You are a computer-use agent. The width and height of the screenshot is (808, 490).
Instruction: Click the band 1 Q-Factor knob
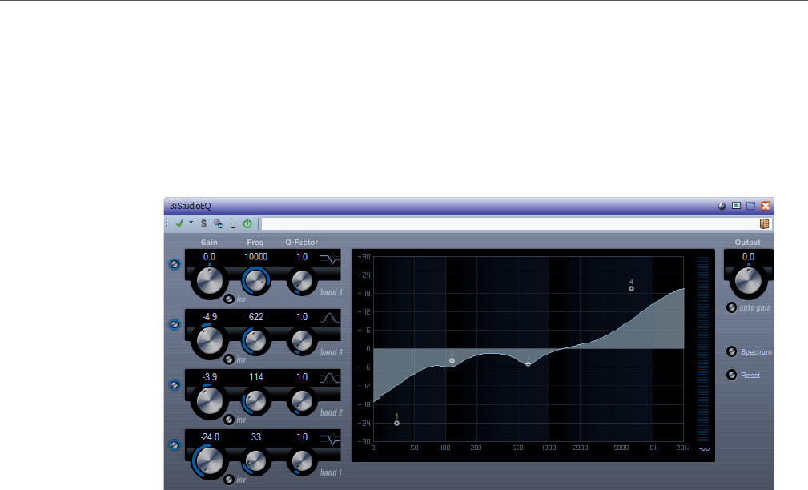pos(302,460)
